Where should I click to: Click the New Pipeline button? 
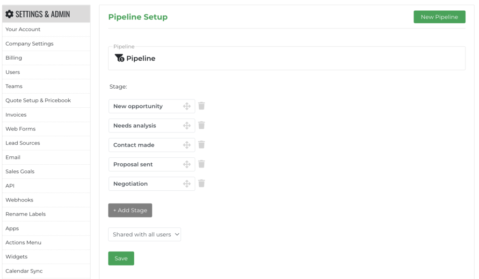point(439,17)
